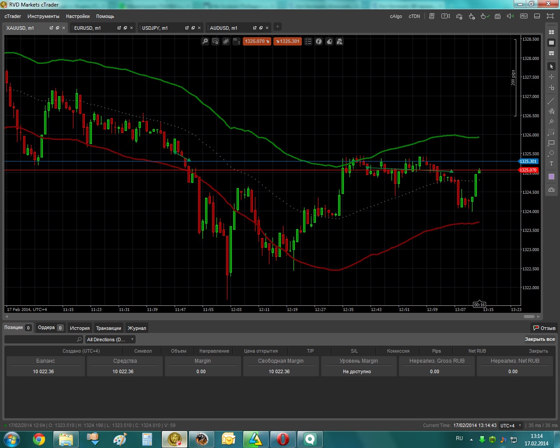Open the video help camera icon
560x448 pixels.
445,16
